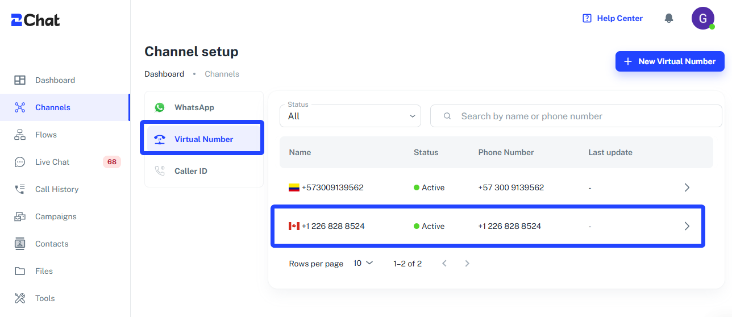Select the Virtual Number tab

click(x=204, y=139)
